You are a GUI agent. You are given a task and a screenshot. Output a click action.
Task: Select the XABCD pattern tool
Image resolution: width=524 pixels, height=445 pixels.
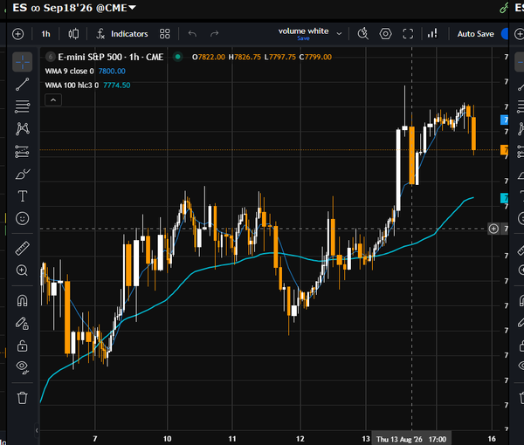point(23,129)
